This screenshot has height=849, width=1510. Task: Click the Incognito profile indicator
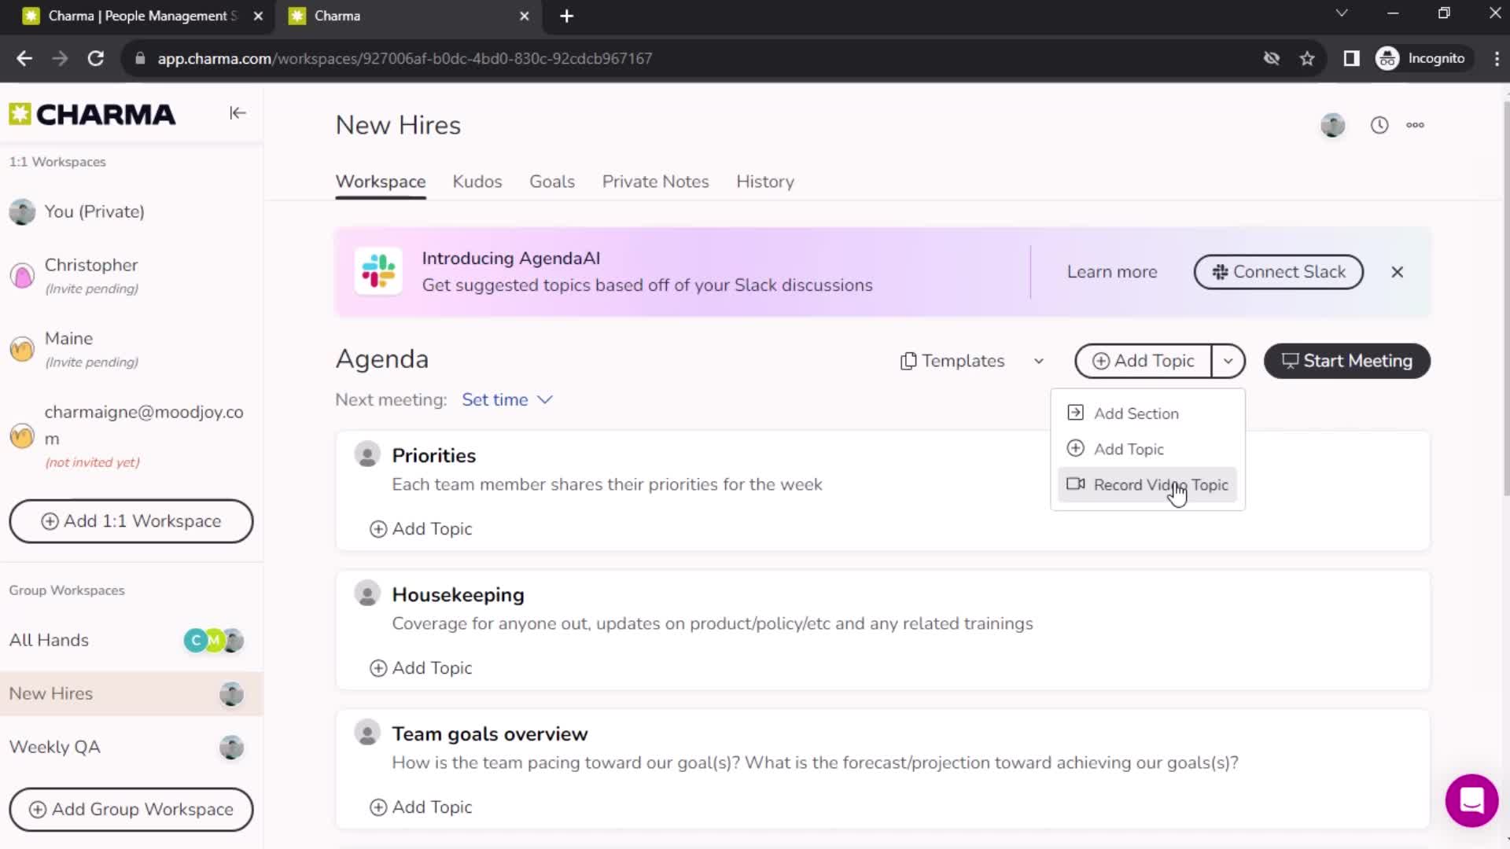[x=1421, y=58]
